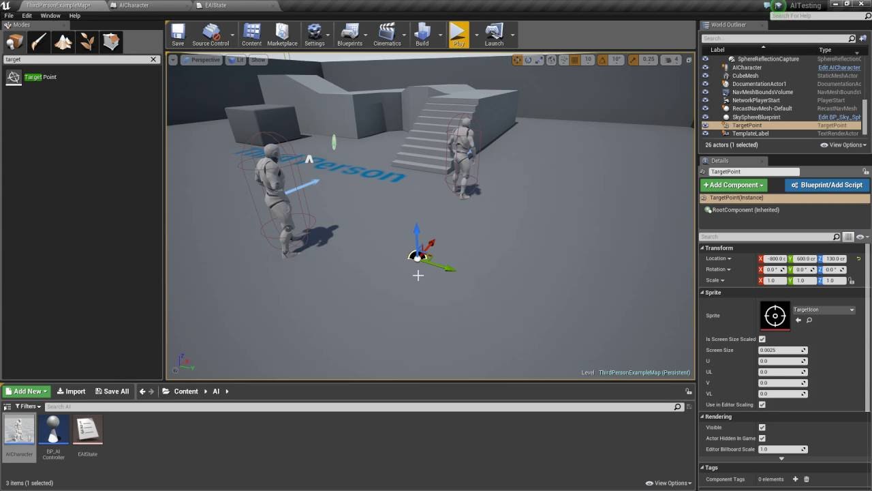
Task: Collapse the Transform section
Action: click(702, 248)
